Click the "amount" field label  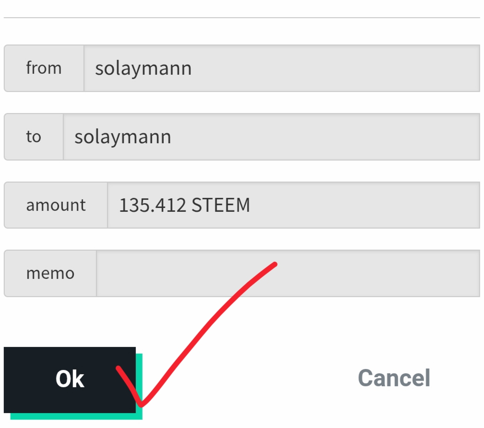56,205
